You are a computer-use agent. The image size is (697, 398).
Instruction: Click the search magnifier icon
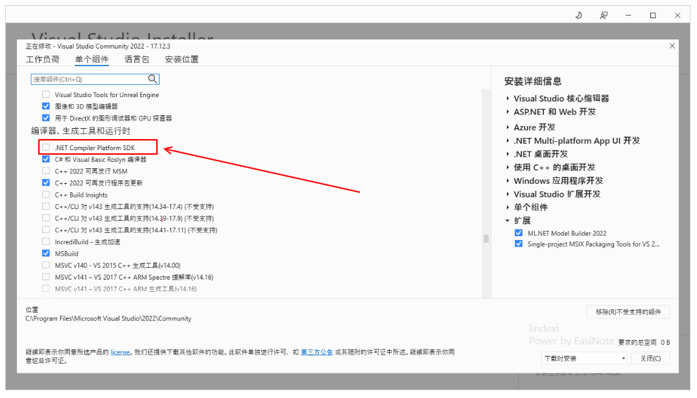point(152,79)
